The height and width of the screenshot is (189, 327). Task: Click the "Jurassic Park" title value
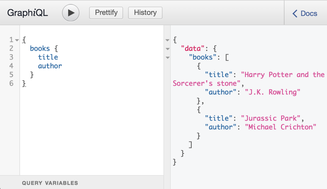[270, 118]
